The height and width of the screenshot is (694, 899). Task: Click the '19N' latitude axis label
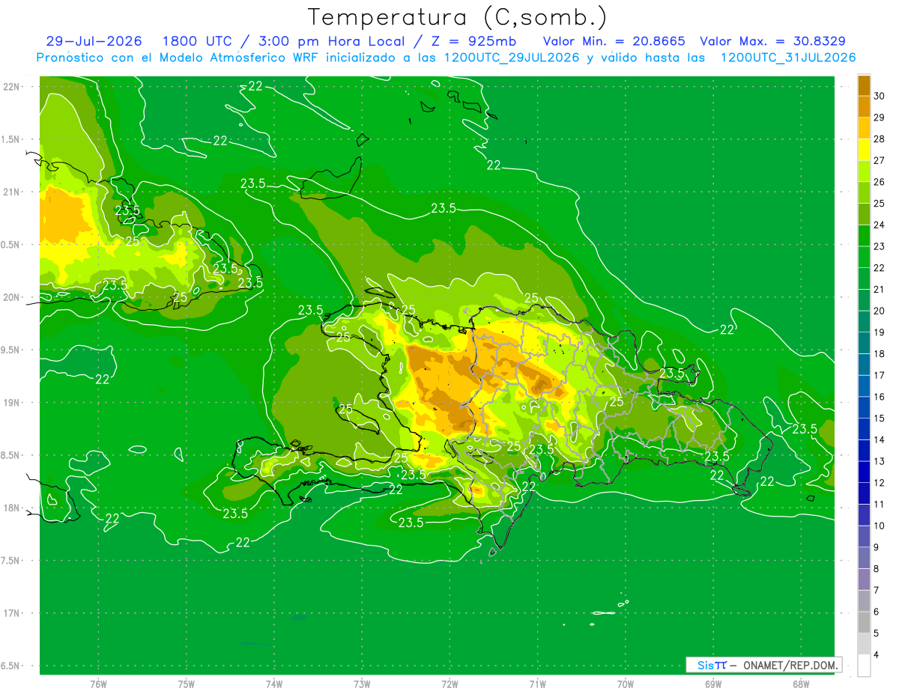tap(11, 403)
